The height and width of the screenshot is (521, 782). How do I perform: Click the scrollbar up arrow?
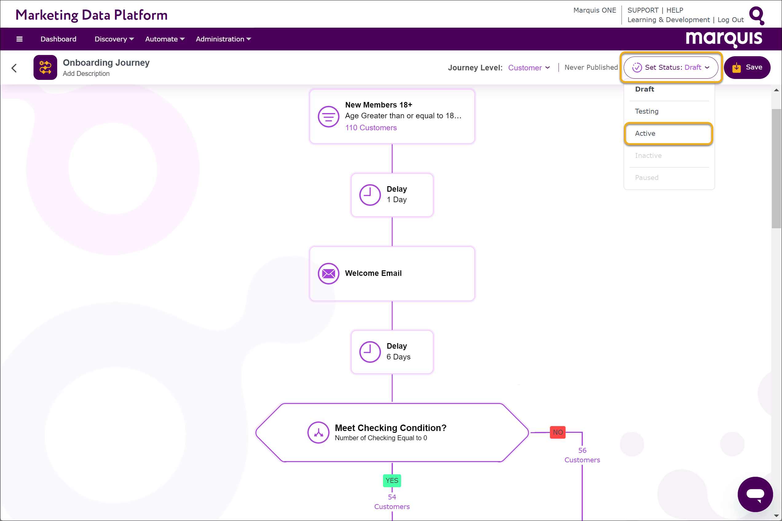(x=776, y=90)
